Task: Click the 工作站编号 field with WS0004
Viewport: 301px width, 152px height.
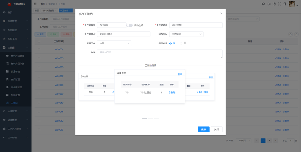Action: tap(112, 25)
